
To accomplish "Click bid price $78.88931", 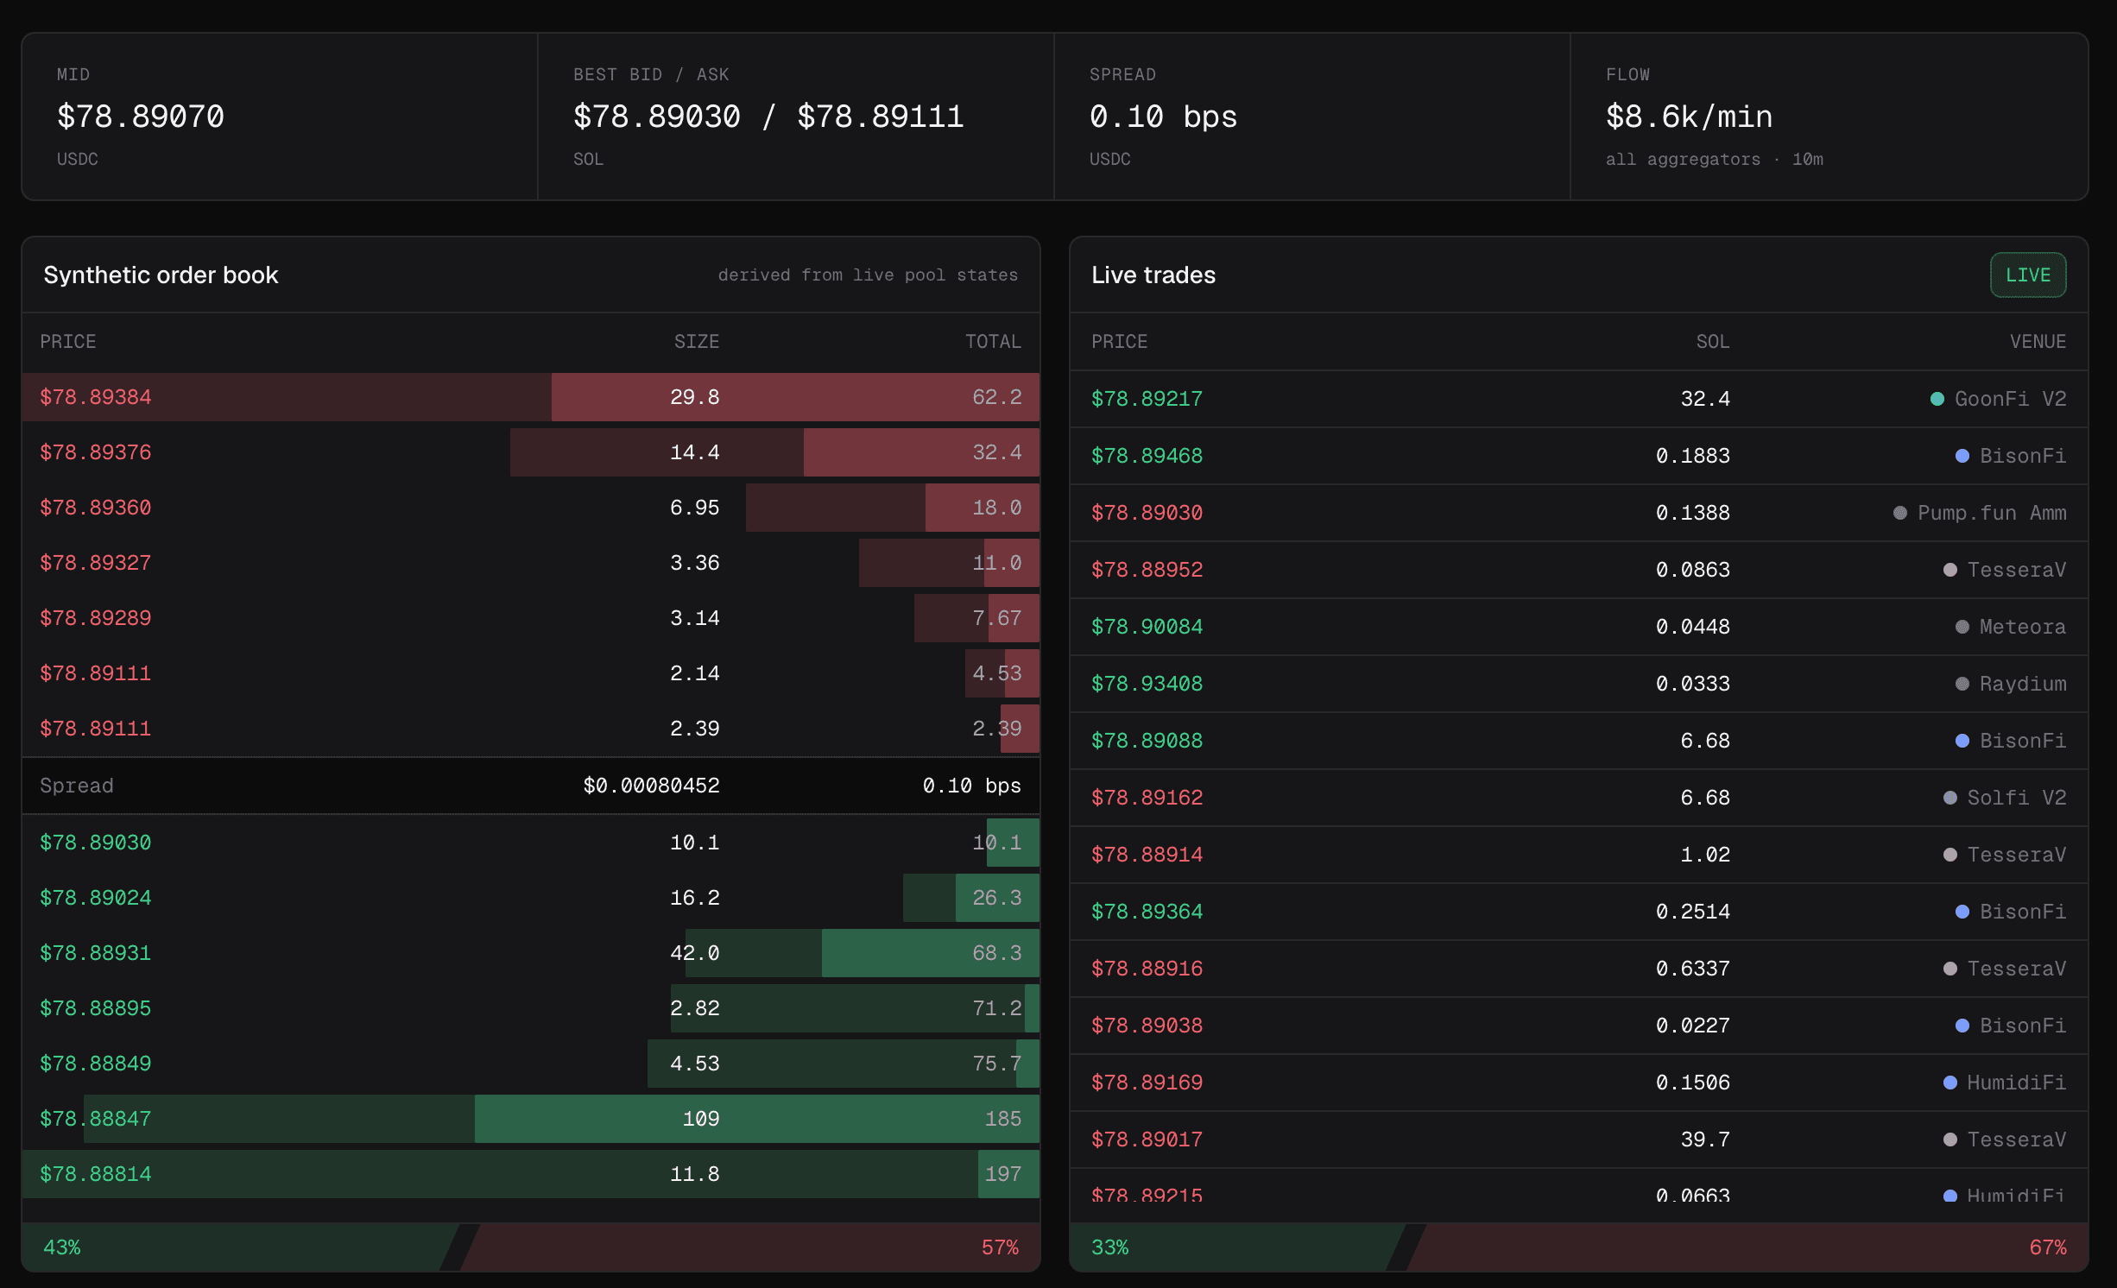I will coord(96,953).
